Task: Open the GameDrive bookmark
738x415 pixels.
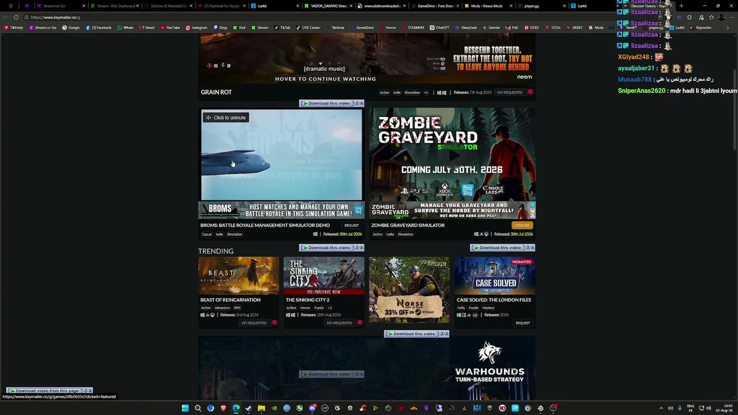Action: [362, 28]
